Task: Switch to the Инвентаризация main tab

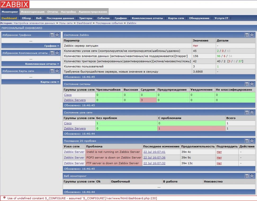Action: point(33,12)
